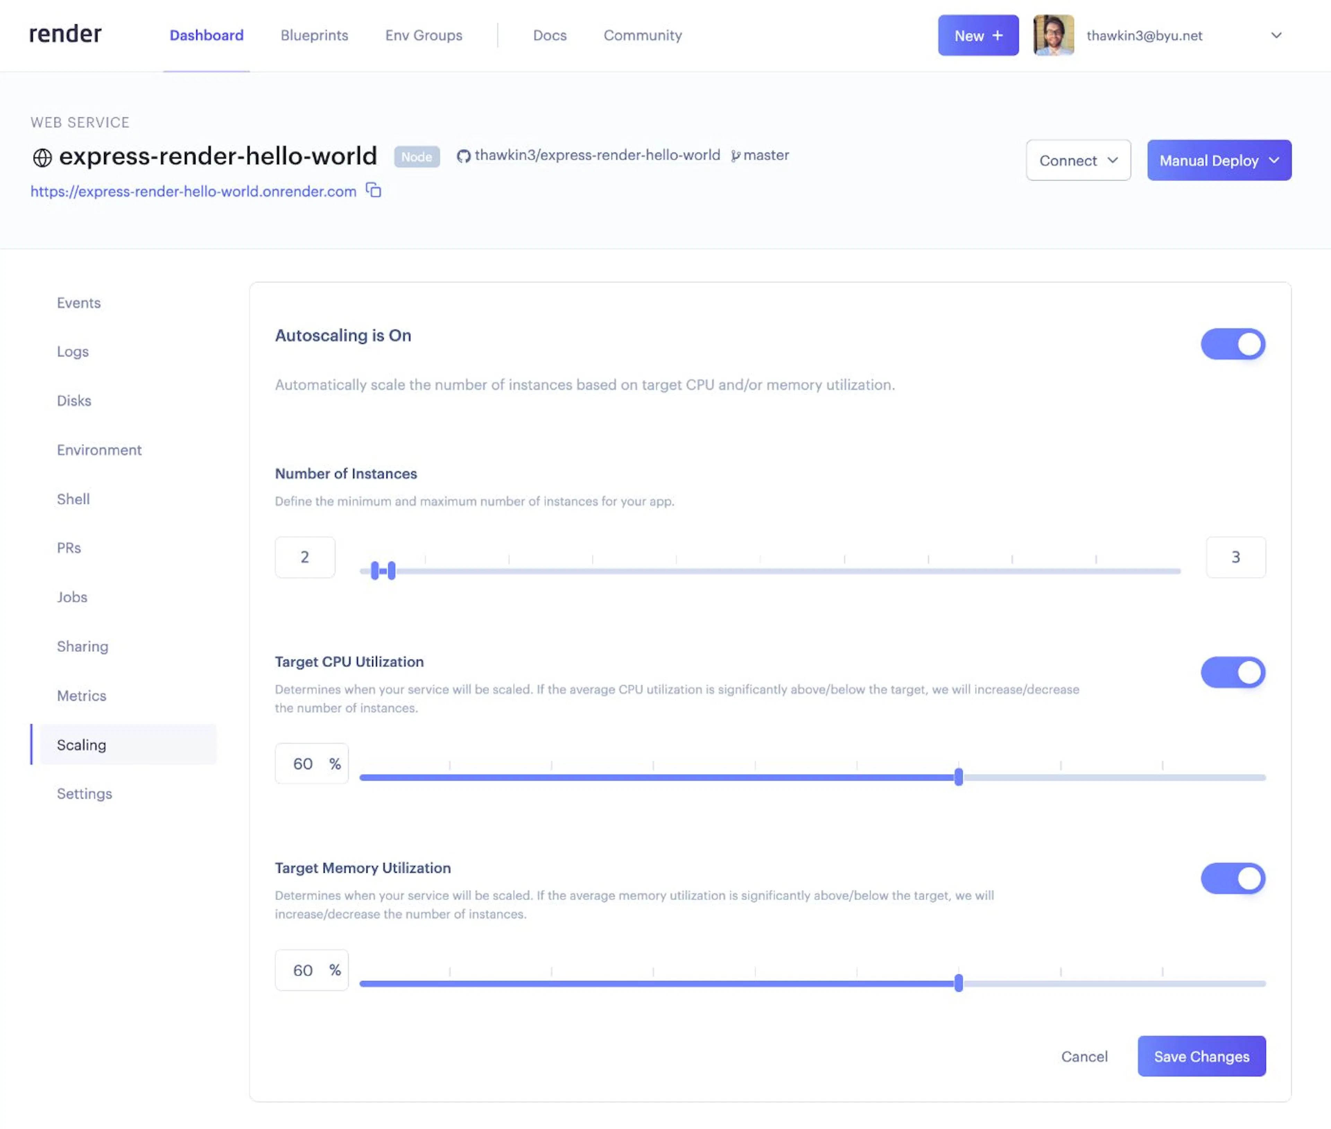1331x1129 pixels.
Task: Click the 'express-render-hello-world' service title
Action: 218,156
